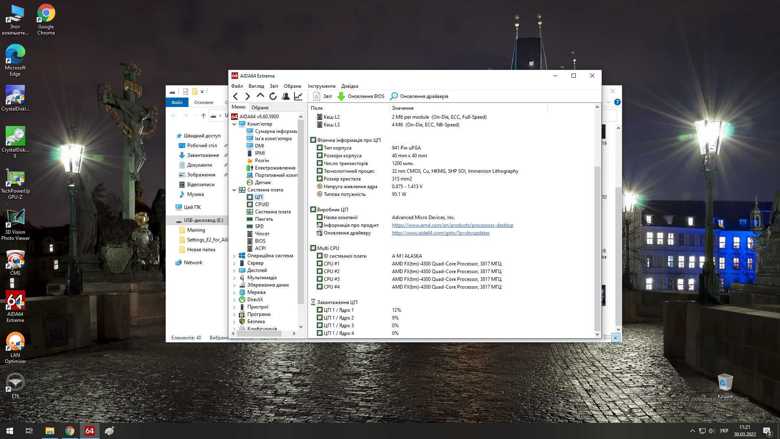Collapse the Комп'ютер tree node
780x439 pixels.
[x=234, y=124]
